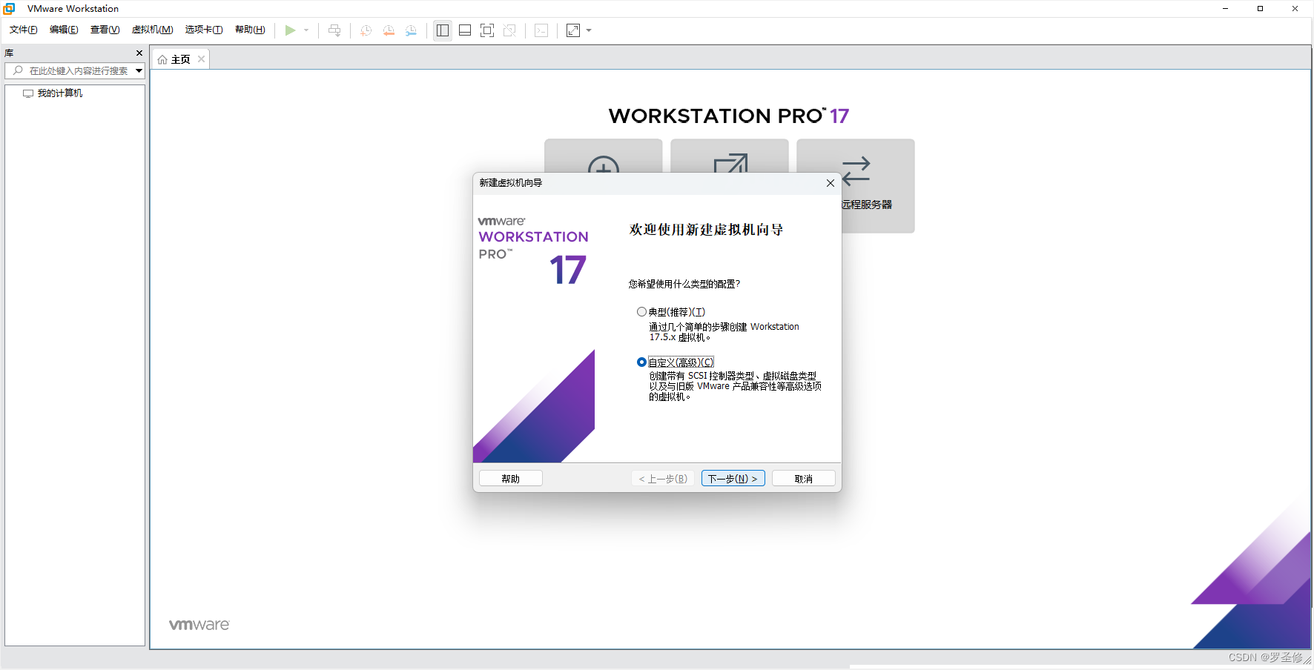Image resolution: width=1314 pixels, height=670 pixels.
Task: Click the VMware Workstation title bar app icon
Action: (10, 9)
